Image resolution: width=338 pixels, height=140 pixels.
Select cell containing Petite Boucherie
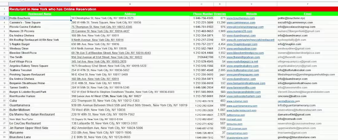(40, 18)
